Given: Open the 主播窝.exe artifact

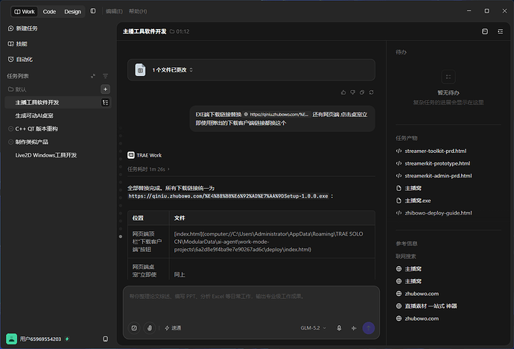Looking at the screenshot, I should (413, 201).
